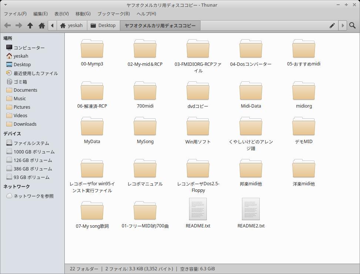
Task: Open ネットワークを参照 in sidebar
Action: [x=33, y=196]
